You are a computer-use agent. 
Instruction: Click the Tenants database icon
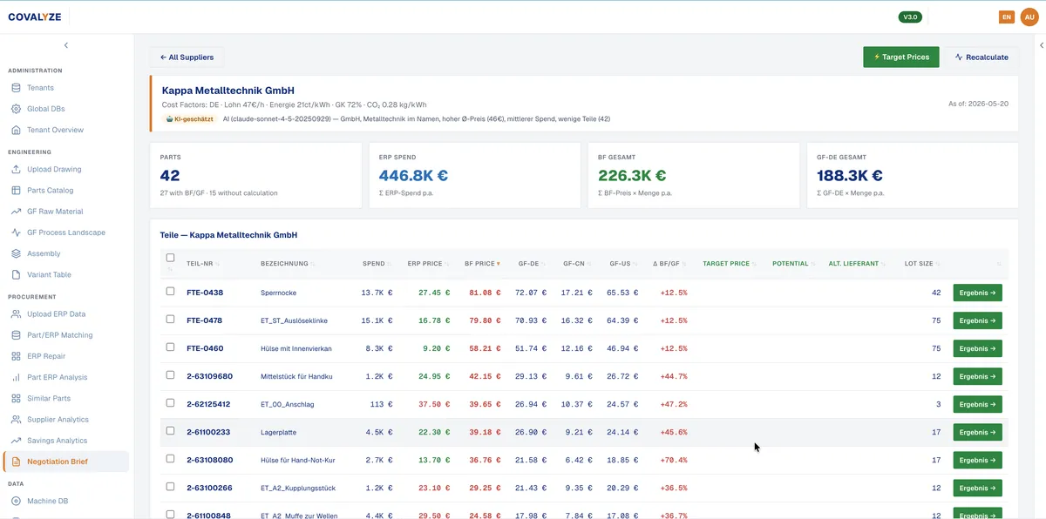coord(16,88)
